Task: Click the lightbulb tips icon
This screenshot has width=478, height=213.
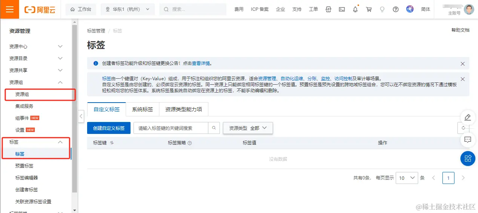Action: [x=382, y=9]
